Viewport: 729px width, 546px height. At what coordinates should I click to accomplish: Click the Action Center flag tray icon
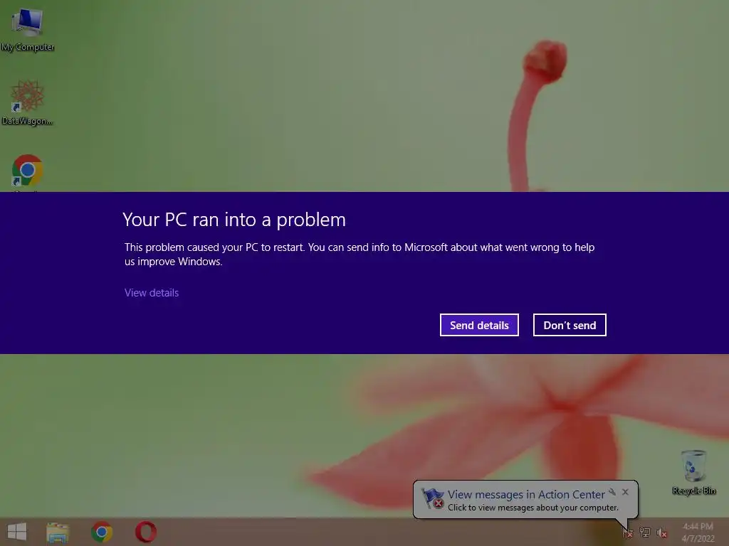[628, 532]
